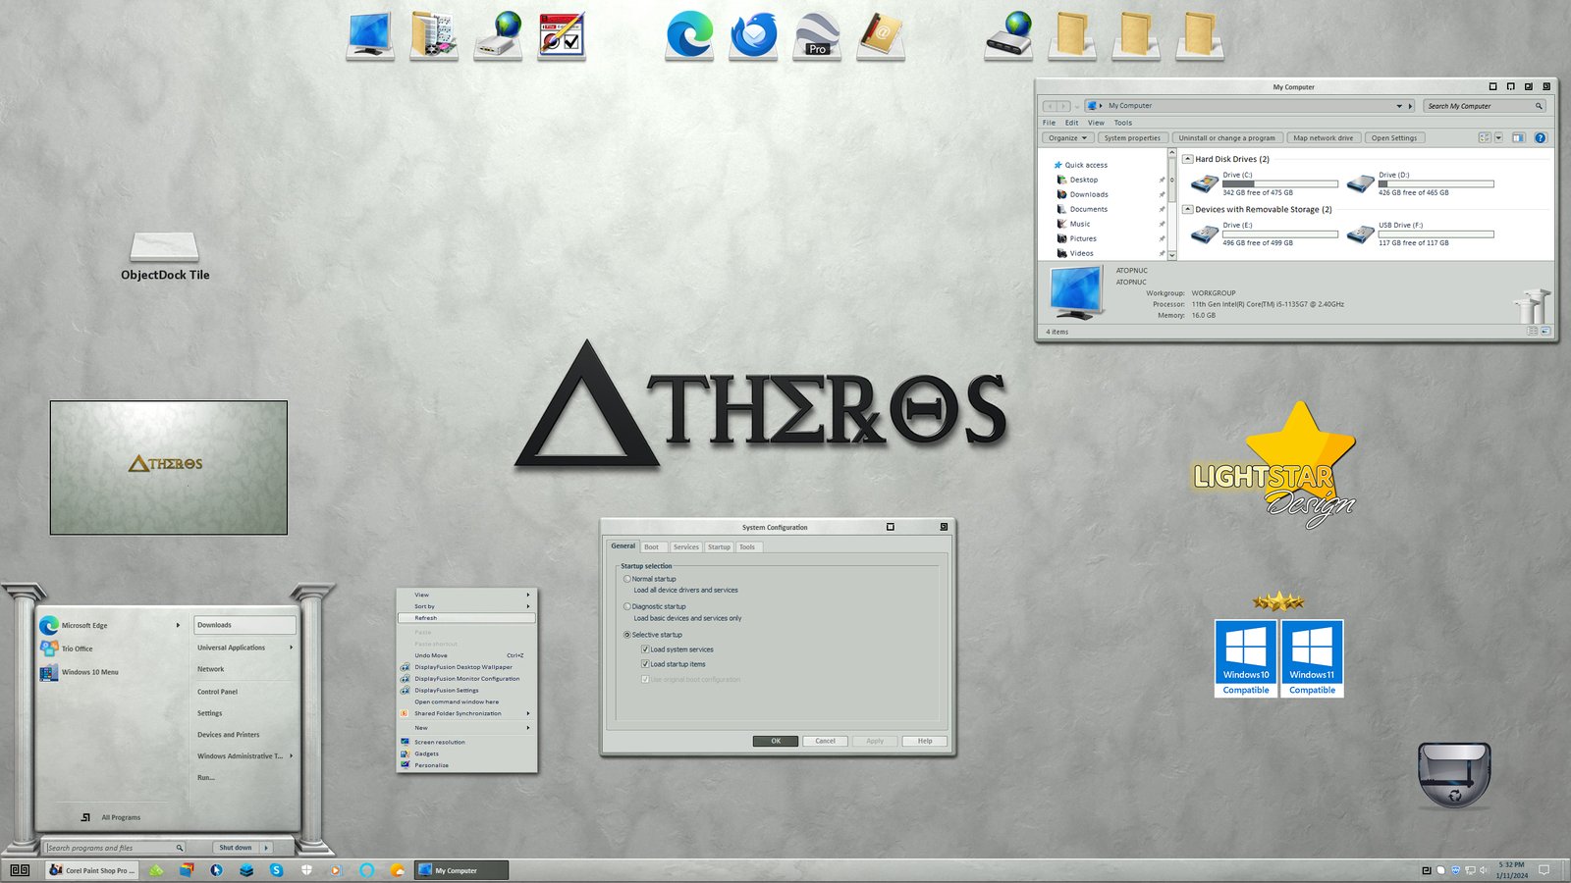
Task: Click the back arrow in My Computer
Action: 1050,106
